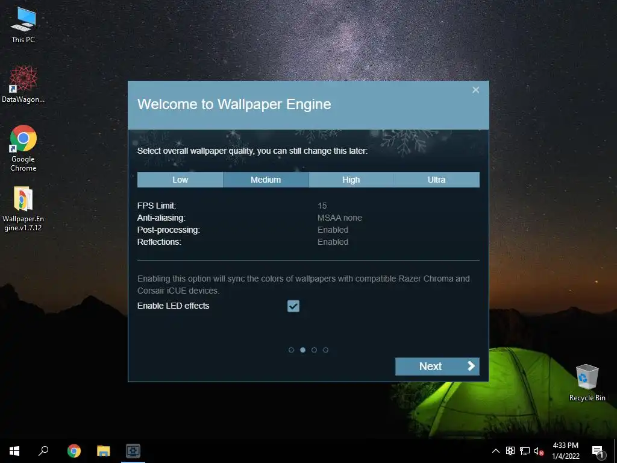Jump to third setup page dot
Viewport: 617px width, 463px height.
[314, 350]
